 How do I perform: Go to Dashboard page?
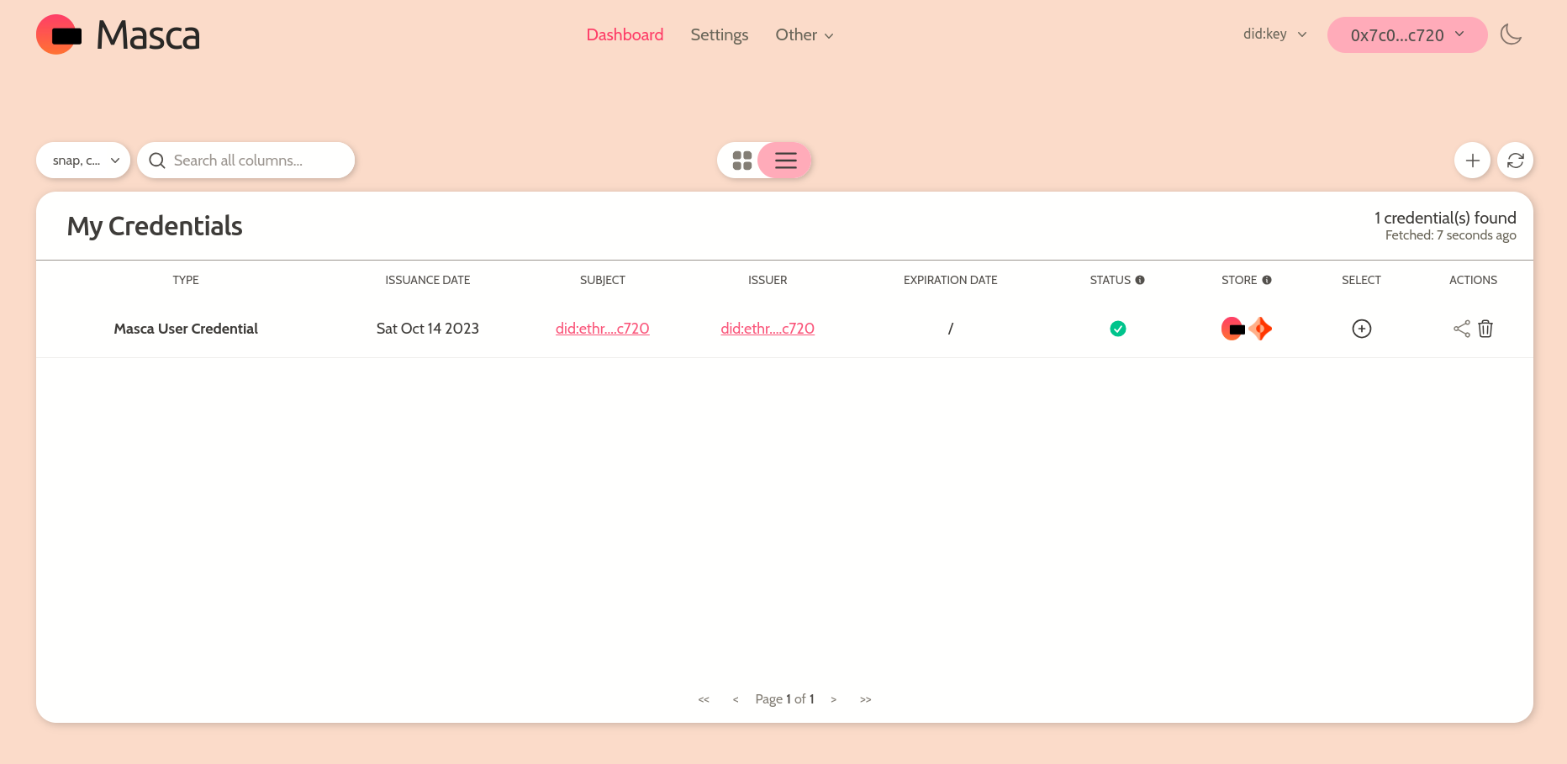coord(625,34)
